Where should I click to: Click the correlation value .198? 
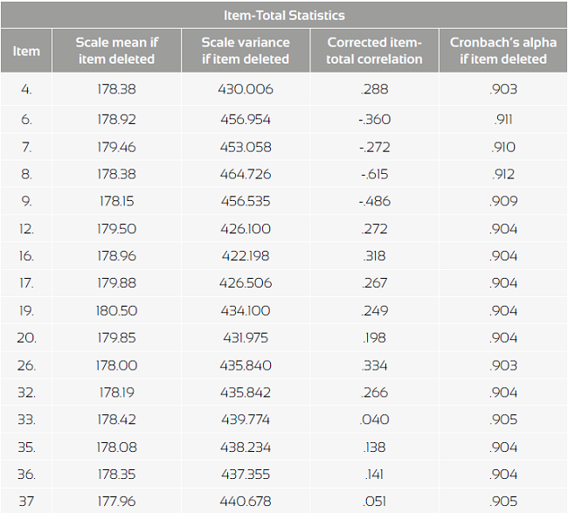click(375, 338)
